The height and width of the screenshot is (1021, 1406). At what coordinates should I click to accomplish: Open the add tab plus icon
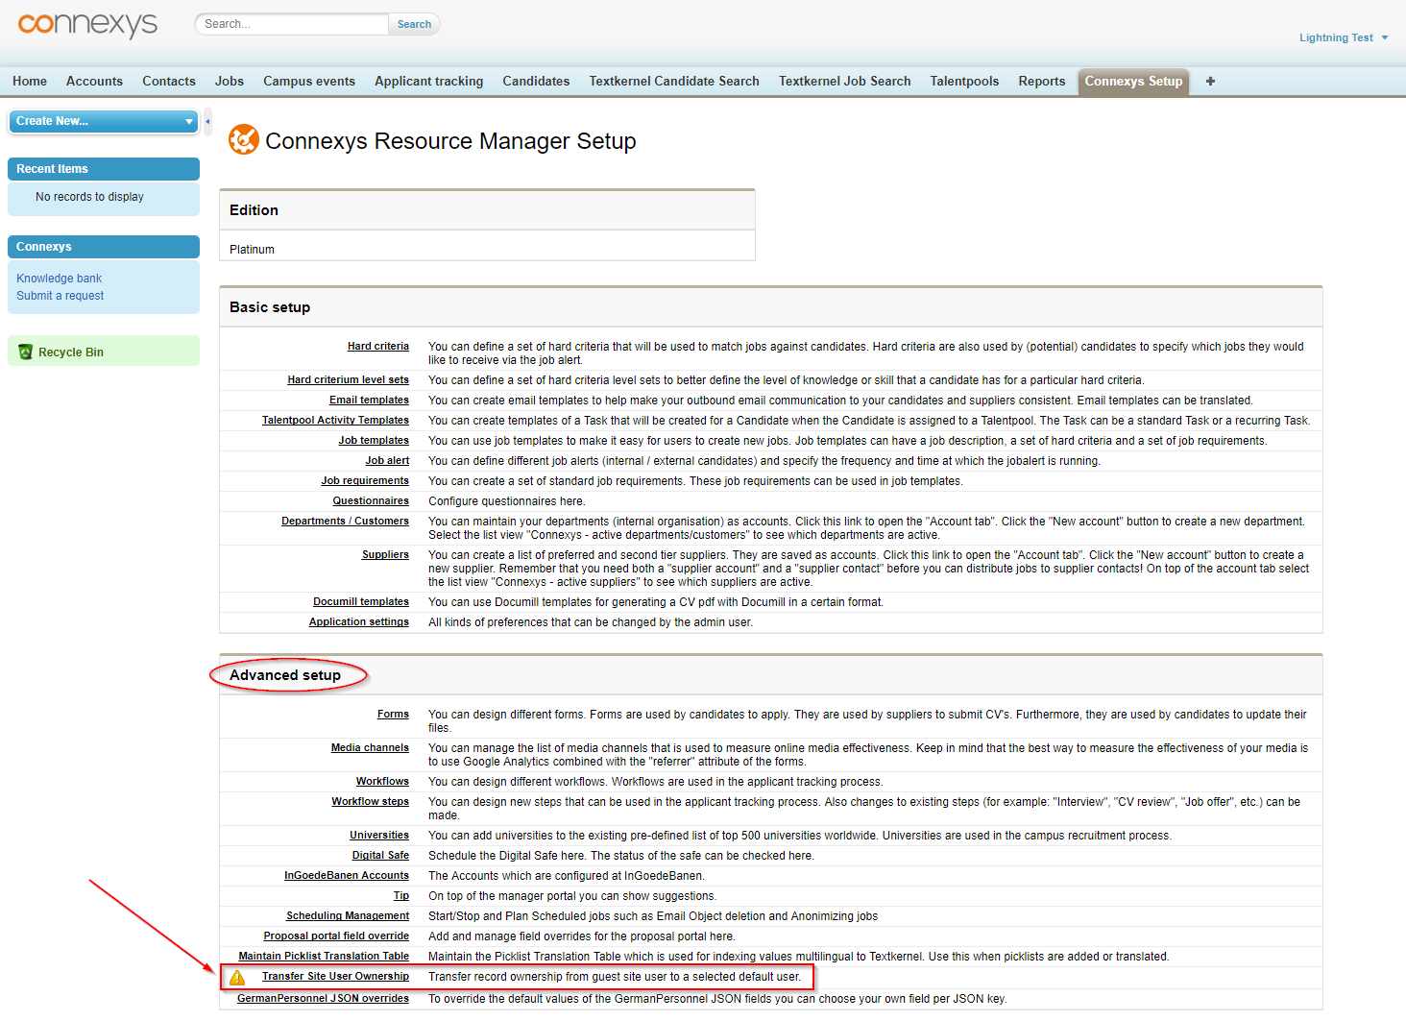(x=1210, y=82)
